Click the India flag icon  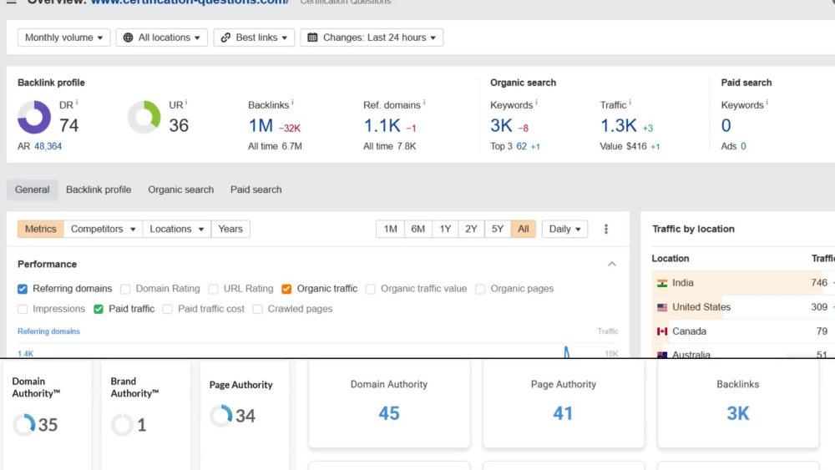662,283
